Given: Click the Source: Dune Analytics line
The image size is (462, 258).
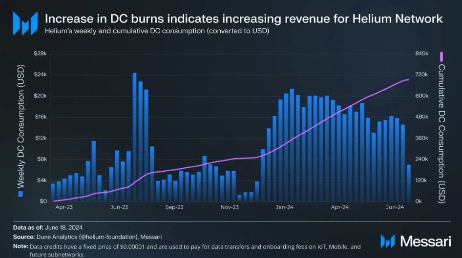Looking at the screenshot, I should click(x=87, y=237).
